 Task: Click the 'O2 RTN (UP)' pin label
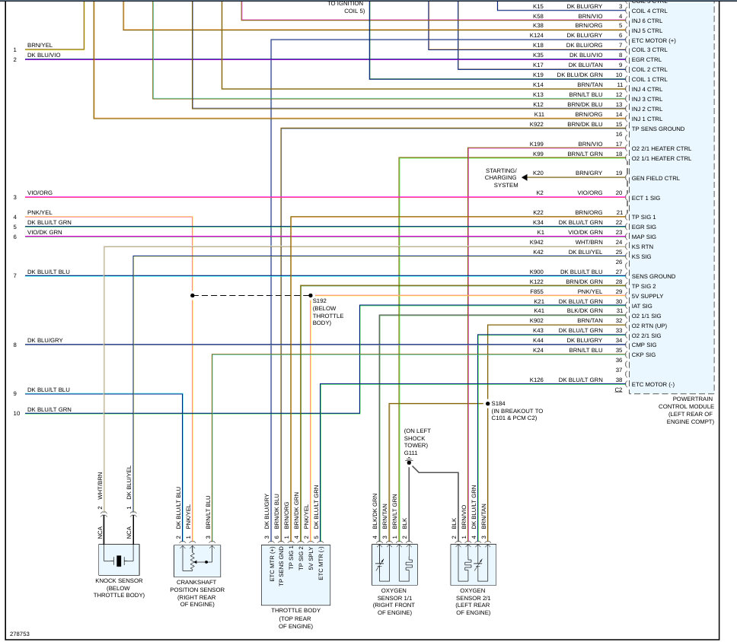coord(649,326)
